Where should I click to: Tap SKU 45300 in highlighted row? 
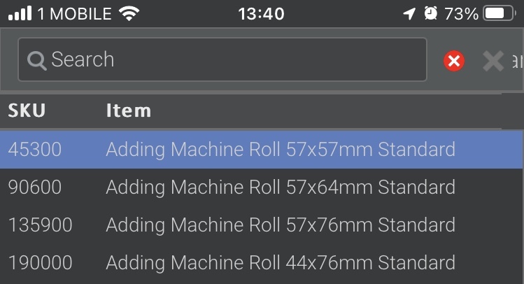click(35, 150)
